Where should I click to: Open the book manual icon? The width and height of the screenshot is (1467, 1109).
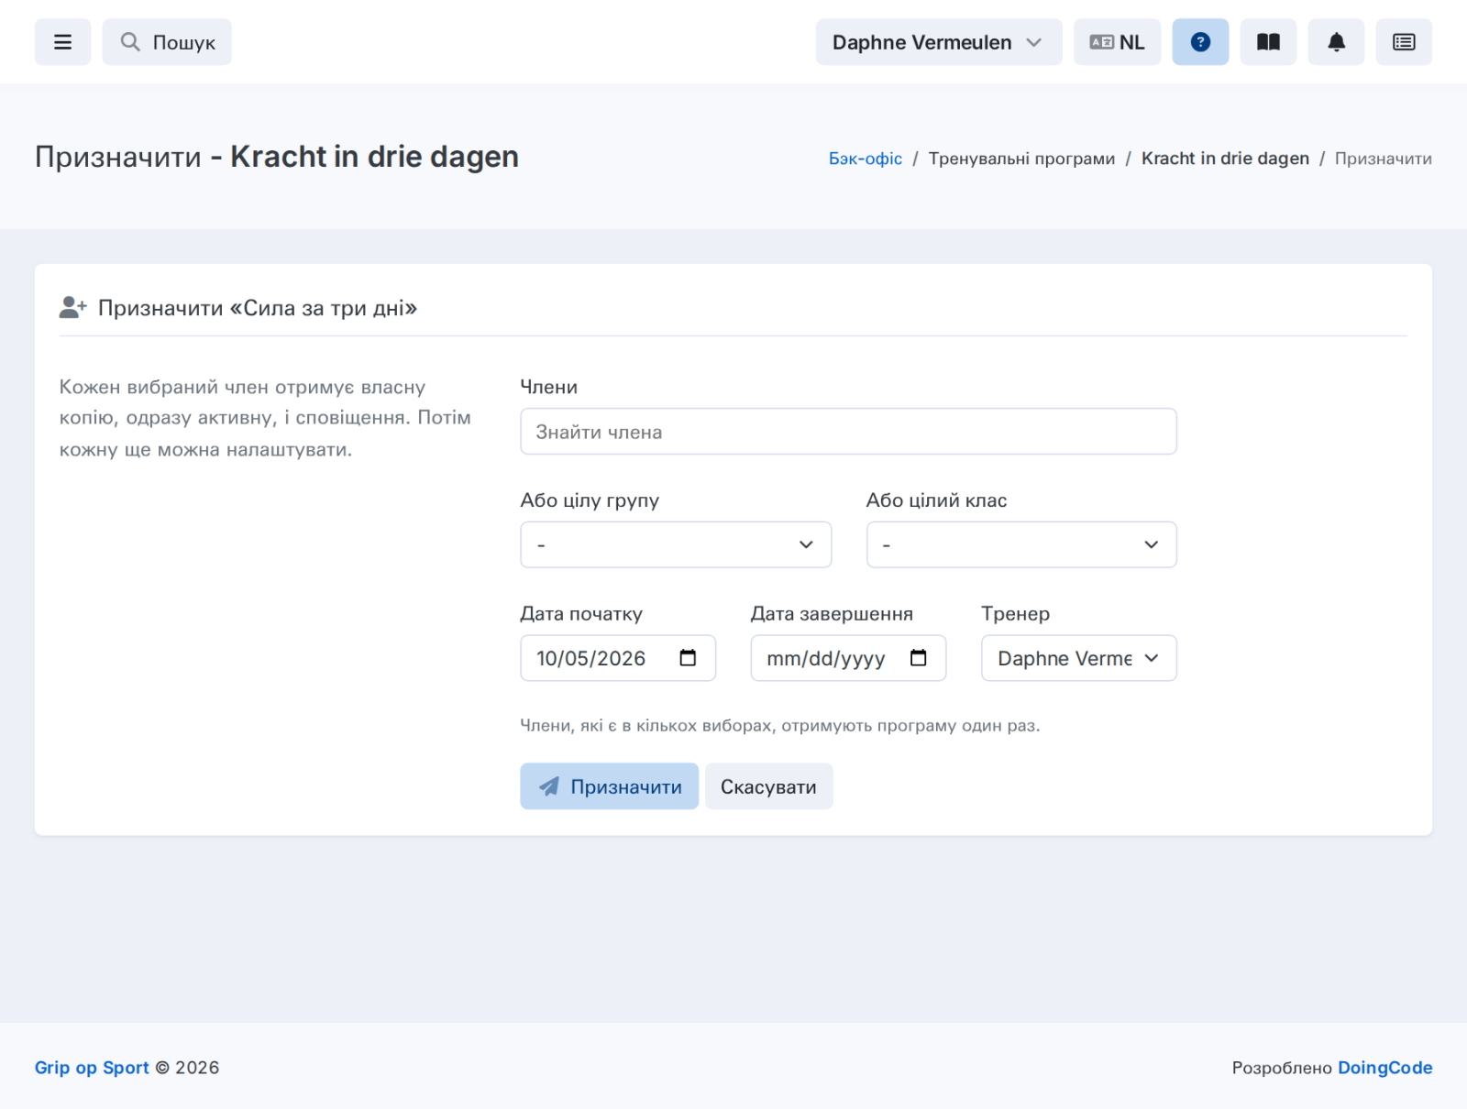(x=1268, y=42)
